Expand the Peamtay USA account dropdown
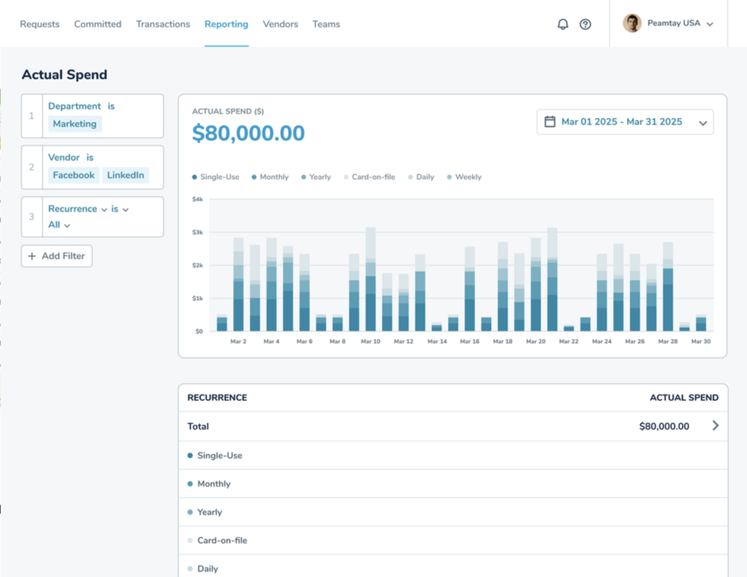Image resolution: width=747 pixels, height=577 pixels. 710,24
